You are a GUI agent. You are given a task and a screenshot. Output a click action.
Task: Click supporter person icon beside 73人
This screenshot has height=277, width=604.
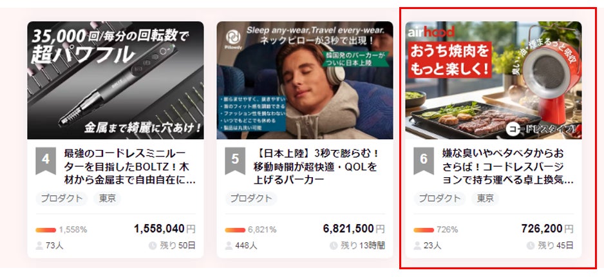pos(39,245)
